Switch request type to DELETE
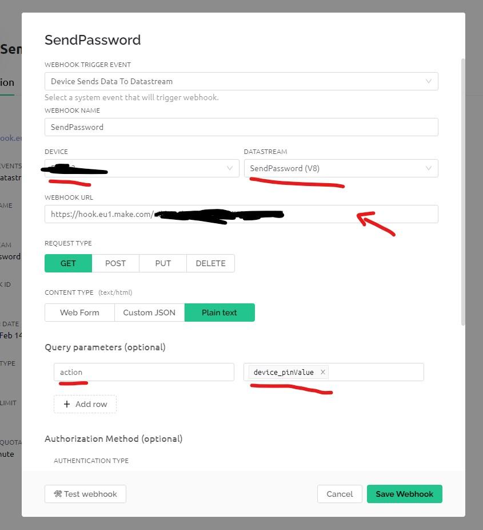The image size is (483, 530). [x=210, y=263]
